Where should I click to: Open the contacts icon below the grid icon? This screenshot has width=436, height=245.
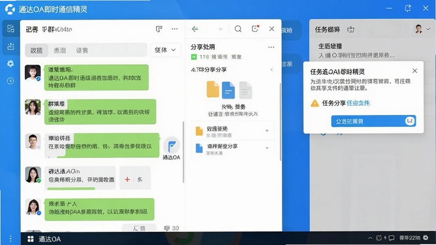point(10,46)
